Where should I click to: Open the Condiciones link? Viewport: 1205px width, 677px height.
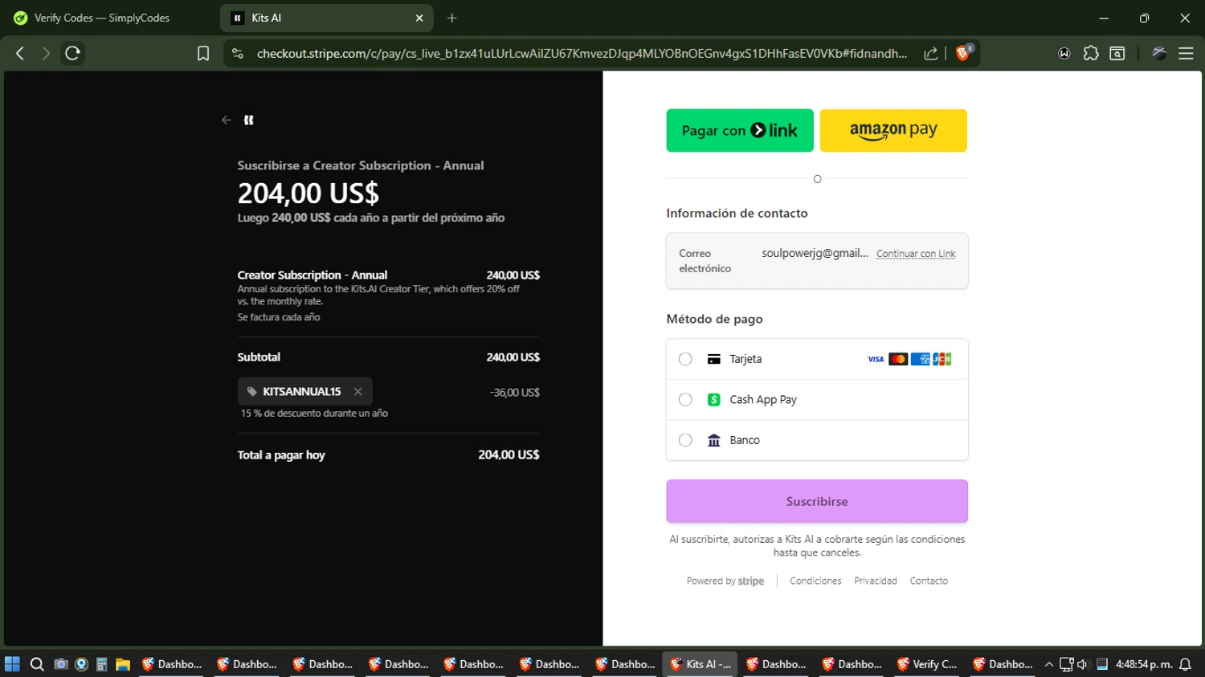815,581
